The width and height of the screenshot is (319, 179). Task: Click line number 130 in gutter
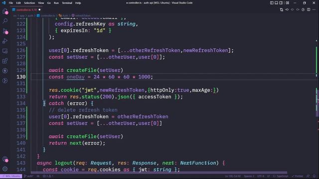pos(21,77)
